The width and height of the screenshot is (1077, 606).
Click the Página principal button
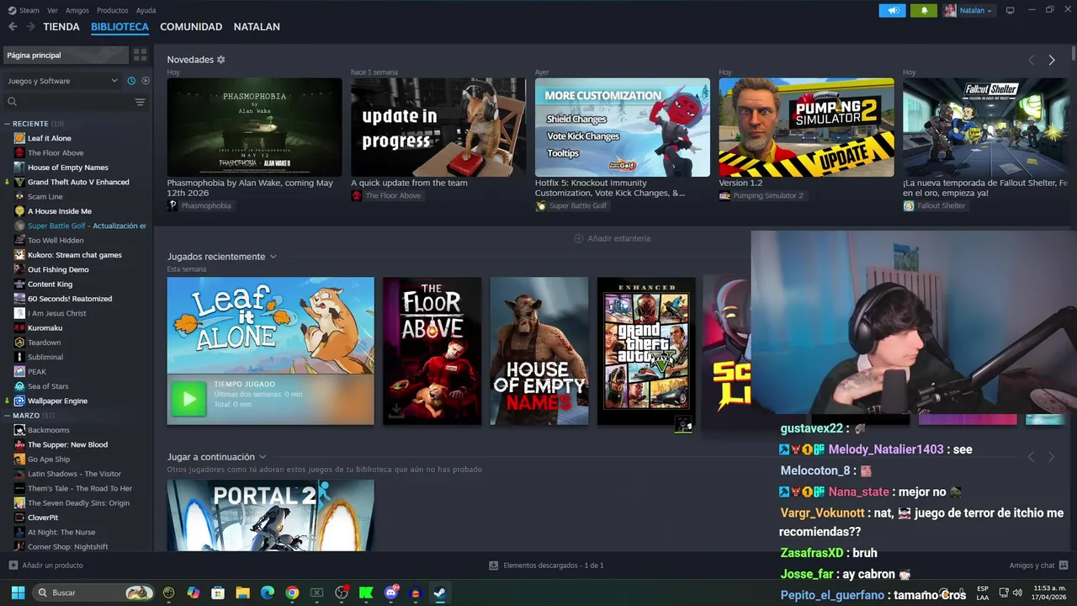click(x=65, y=55)
